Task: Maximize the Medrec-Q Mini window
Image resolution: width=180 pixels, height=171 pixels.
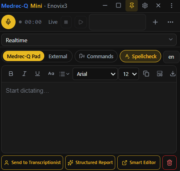Action: coord(118,6)
